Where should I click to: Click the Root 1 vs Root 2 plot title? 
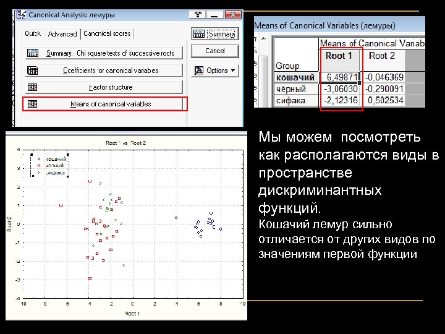click(x=125, y=143)
